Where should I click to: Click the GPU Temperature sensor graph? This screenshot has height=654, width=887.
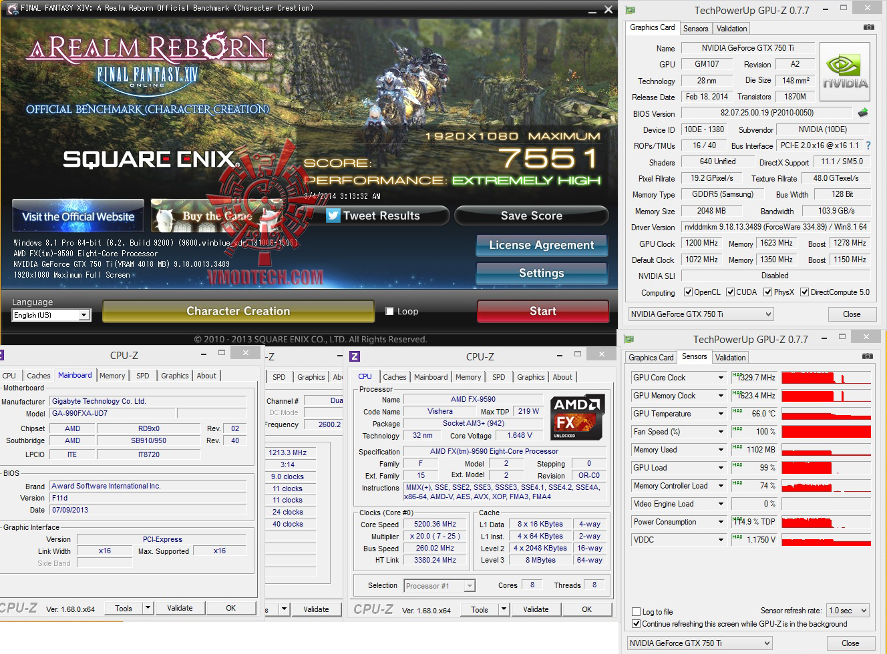(826, 414)
